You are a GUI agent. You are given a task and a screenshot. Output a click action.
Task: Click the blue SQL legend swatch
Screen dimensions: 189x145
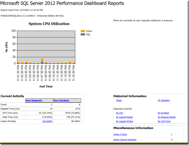click(83, 34)
